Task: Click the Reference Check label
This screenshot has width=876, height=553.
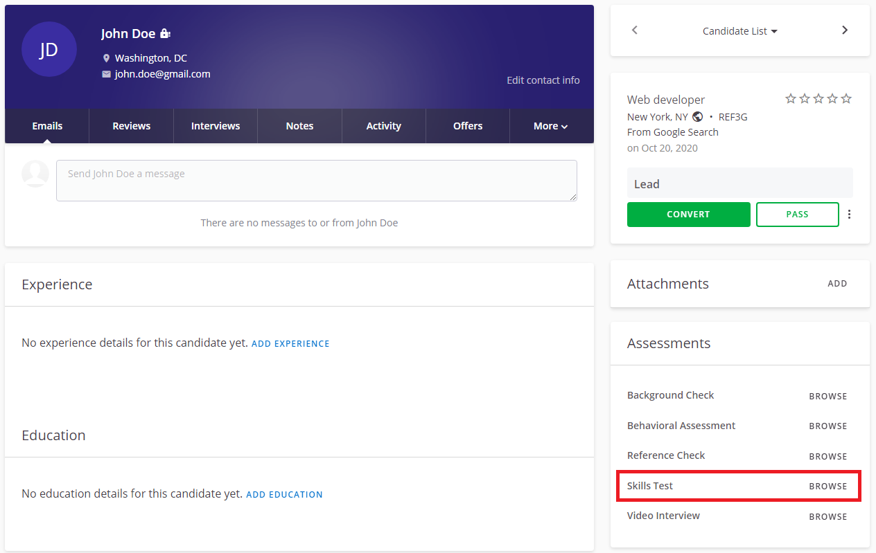Action: (x=666, y=455)
